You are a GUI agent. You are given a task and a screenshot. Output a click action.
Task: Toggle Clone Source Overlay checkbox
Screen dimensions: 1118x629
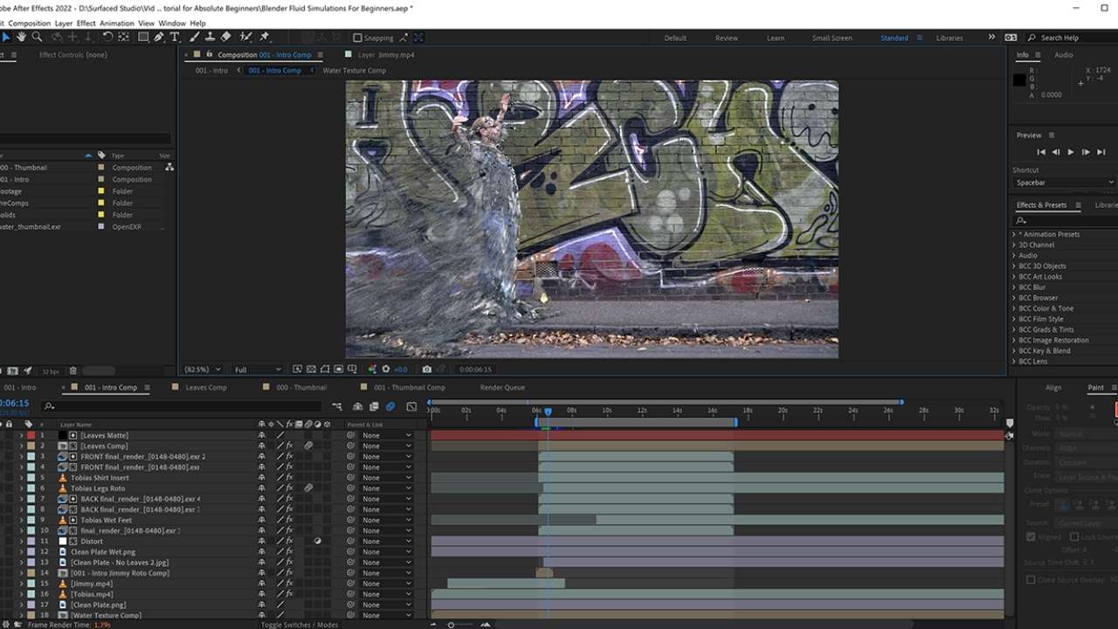(1032, 579)
